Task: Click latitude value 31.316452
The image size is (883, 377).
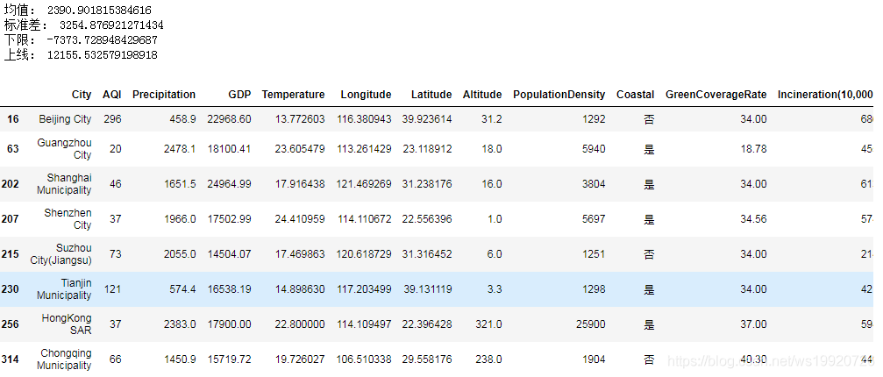Action: (x=427, y=254)
